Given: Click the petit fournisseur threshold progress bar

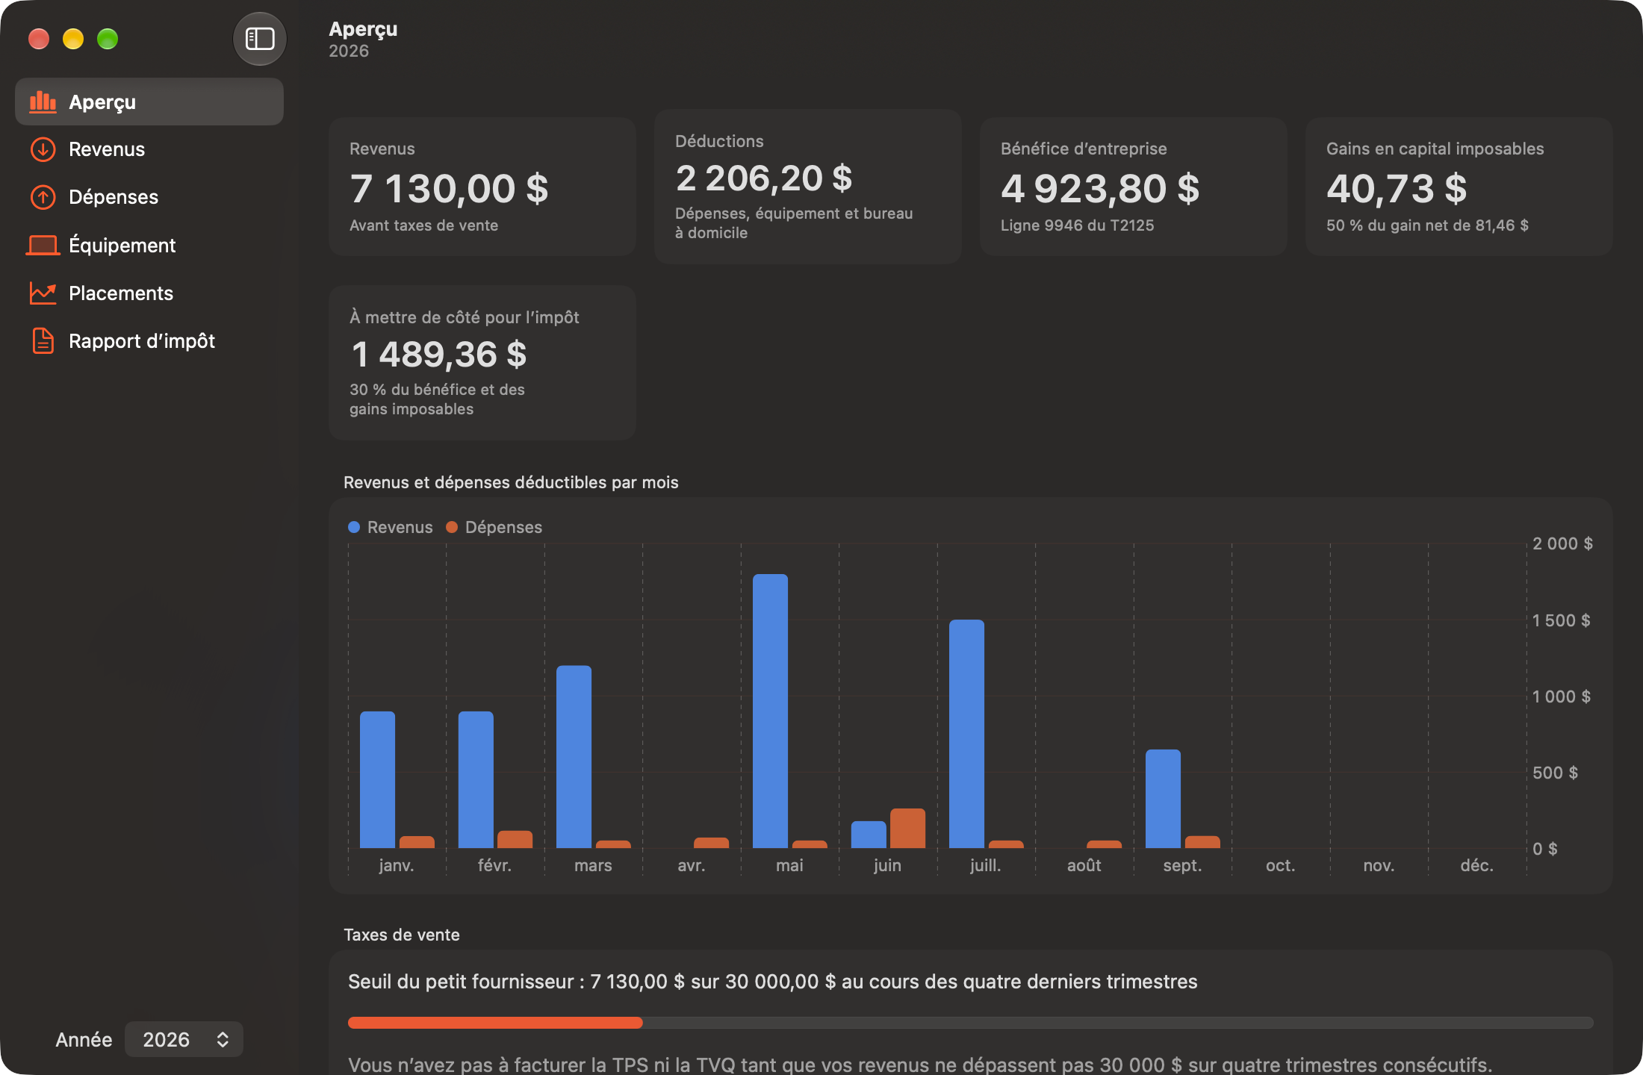Looking at the screenshot, I should (x=970, y=1023).
